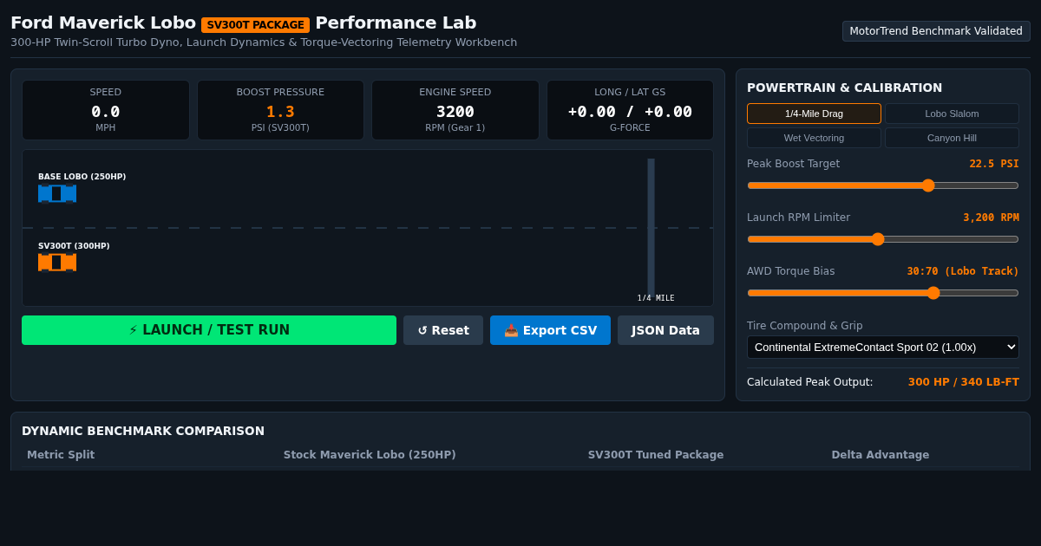1041x546 pixels.
Task: Adjust the AWD Torque Bias slider
Action: [x=883, y=293]
